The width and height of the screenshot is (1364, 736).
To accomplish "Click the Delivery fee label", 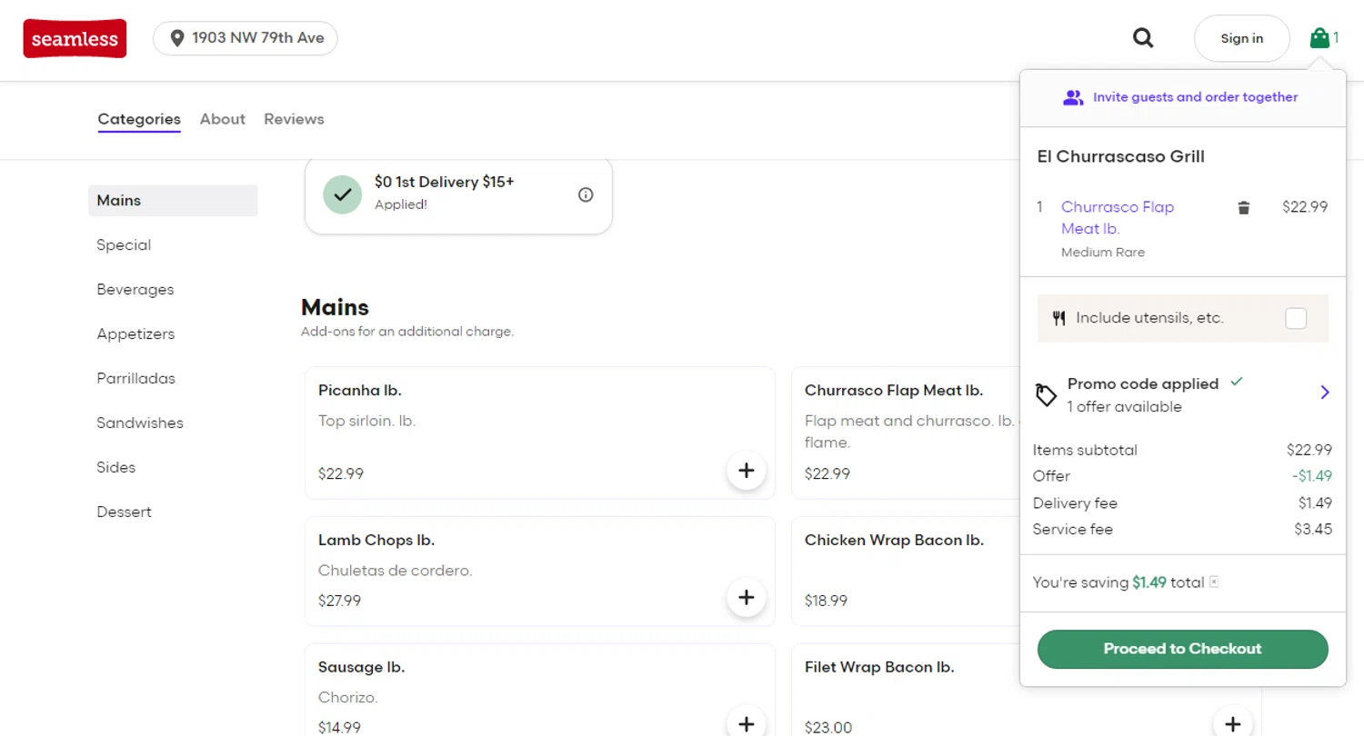I will tap(1075, 503).
